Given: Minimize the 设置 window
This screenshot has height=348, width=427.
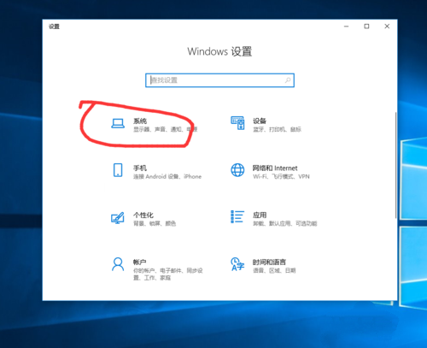Looking at the screenshot, I should tap(346, 27).
